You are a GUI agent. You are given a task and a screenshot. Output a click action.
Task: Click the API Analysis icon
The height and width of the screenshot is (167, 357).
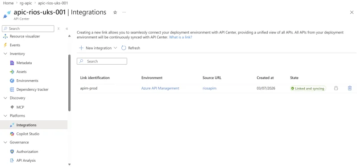click(12, 160)
